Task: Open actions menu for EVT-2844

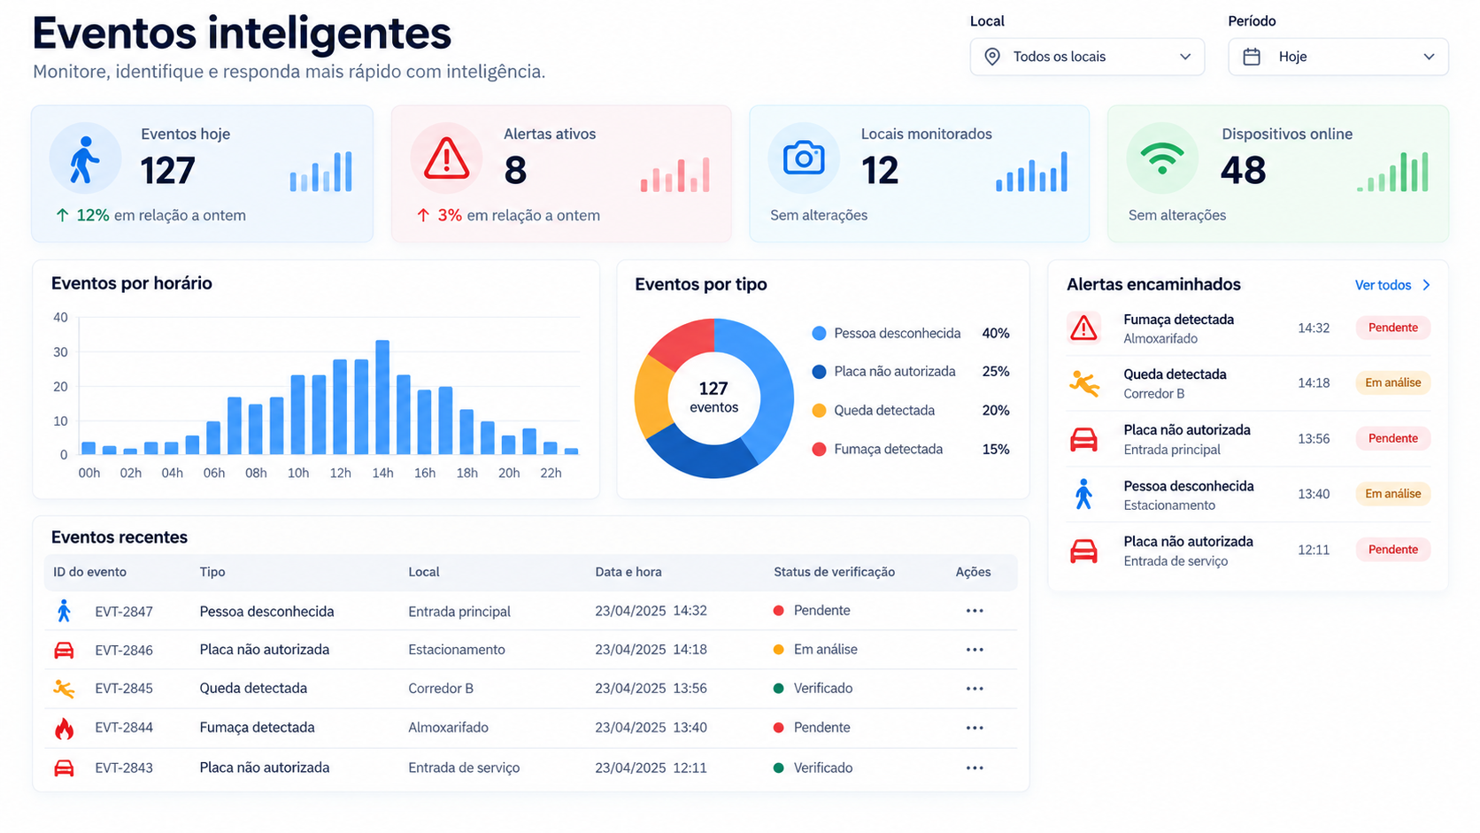Action: point(975,728)
